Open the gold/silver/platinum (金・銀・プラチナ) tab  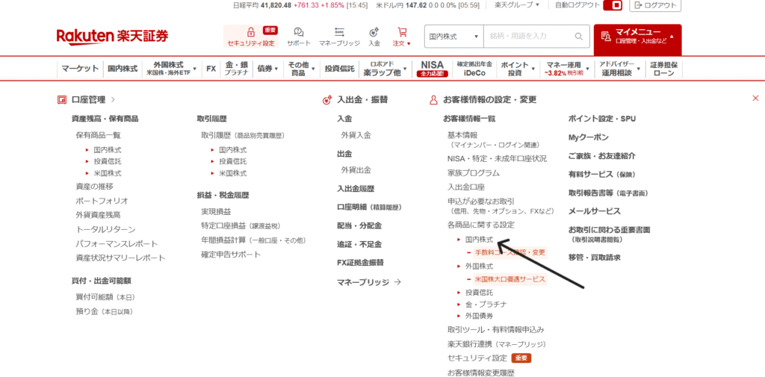[x=237, y=69]
